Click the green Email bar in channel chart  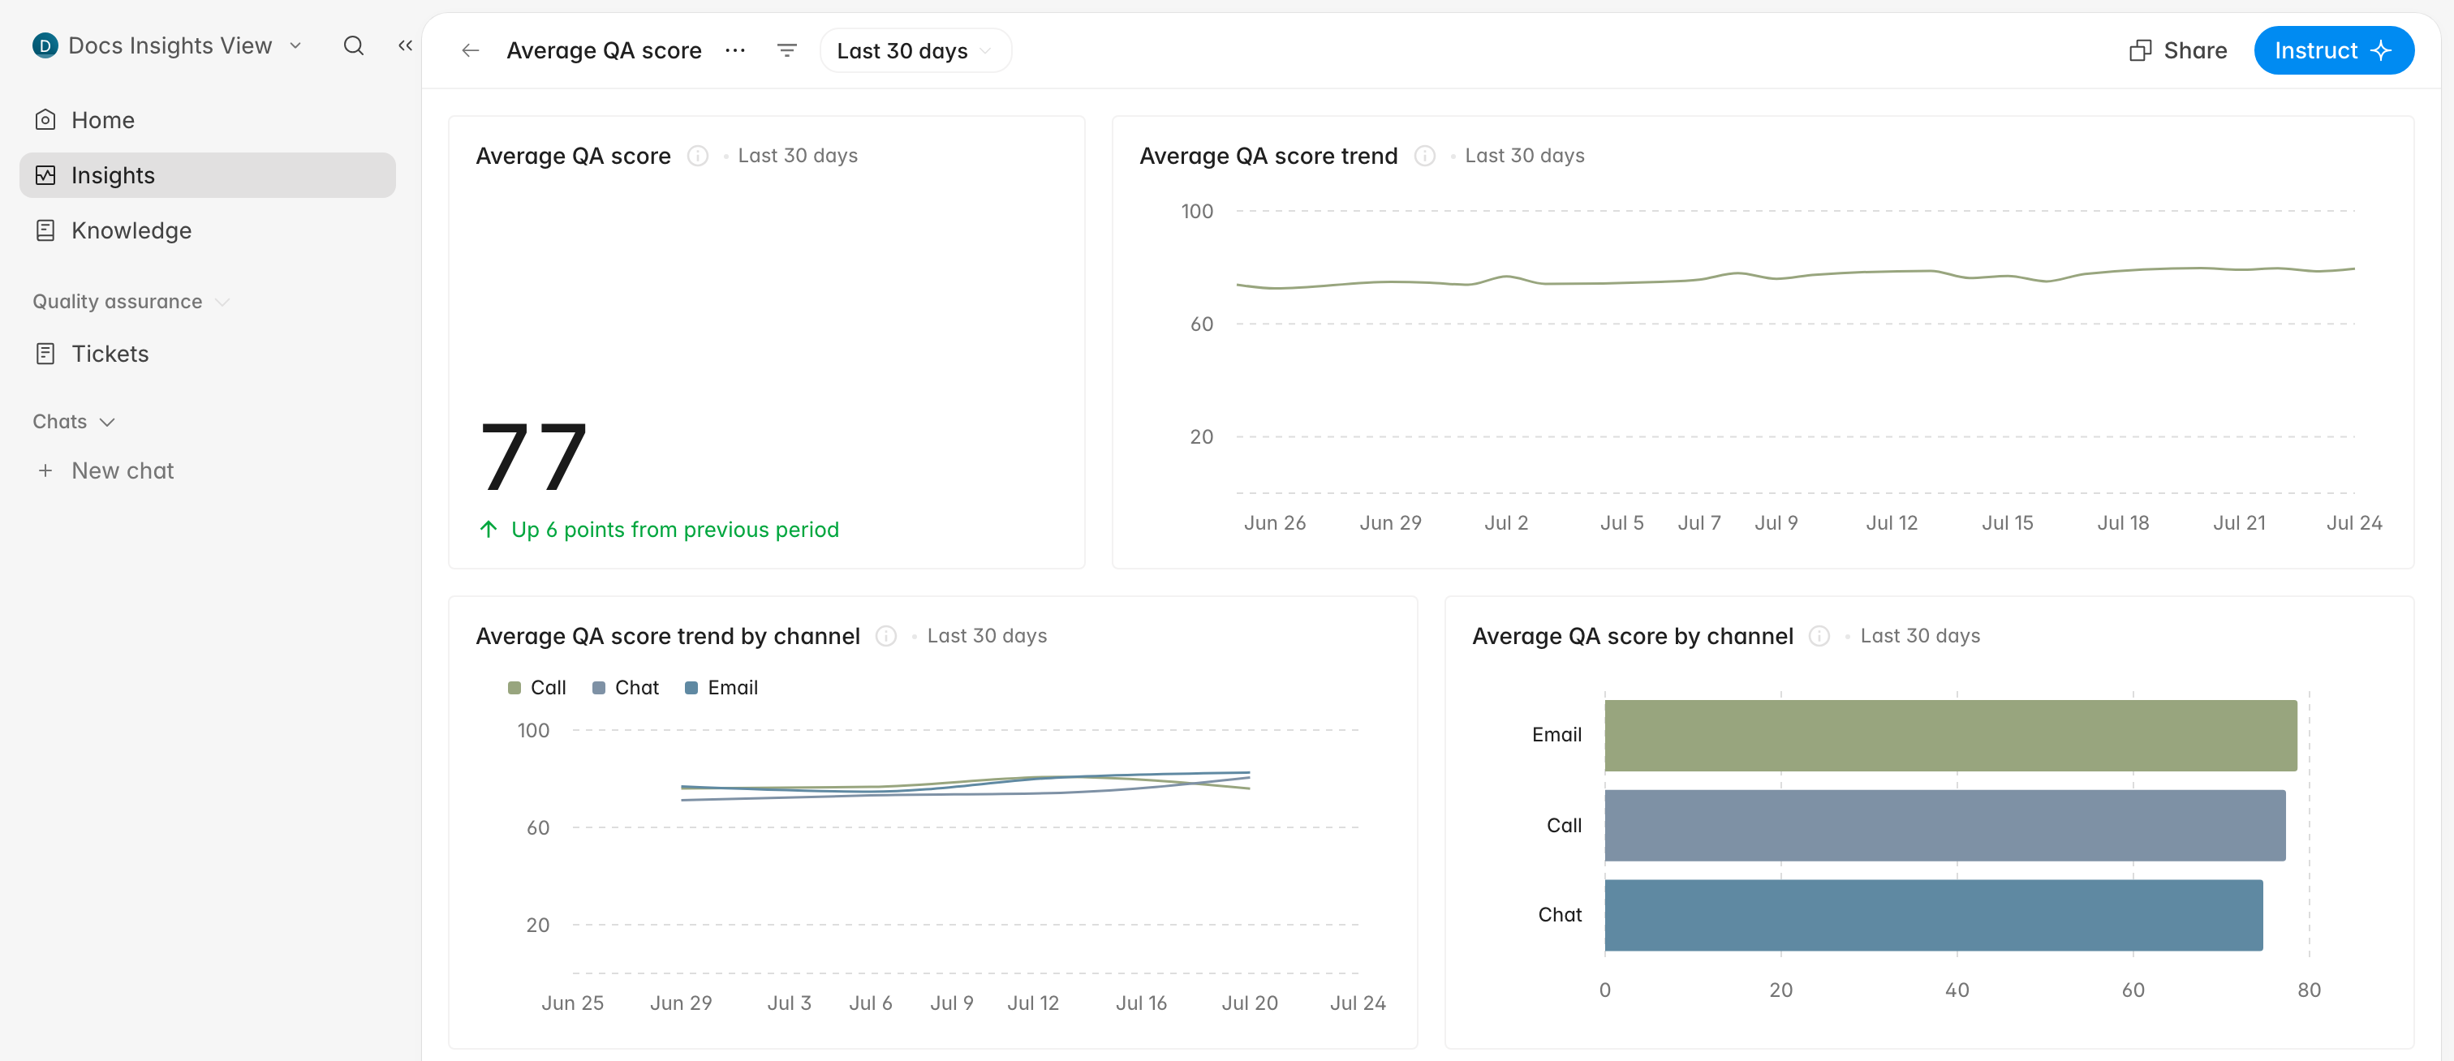point(1950,735)
